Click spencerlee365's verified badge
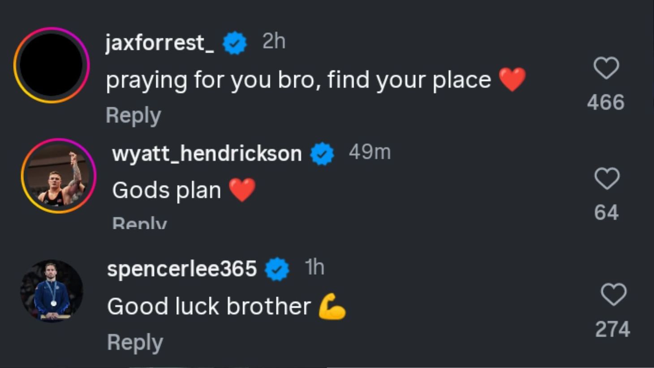The width and height of the screenshot is (654, 368). click(276, 269)
